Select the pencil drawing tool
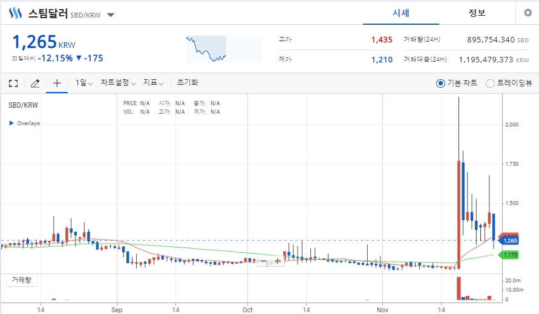Viewport: 539px width, 314px height. [x=35, y=83]
